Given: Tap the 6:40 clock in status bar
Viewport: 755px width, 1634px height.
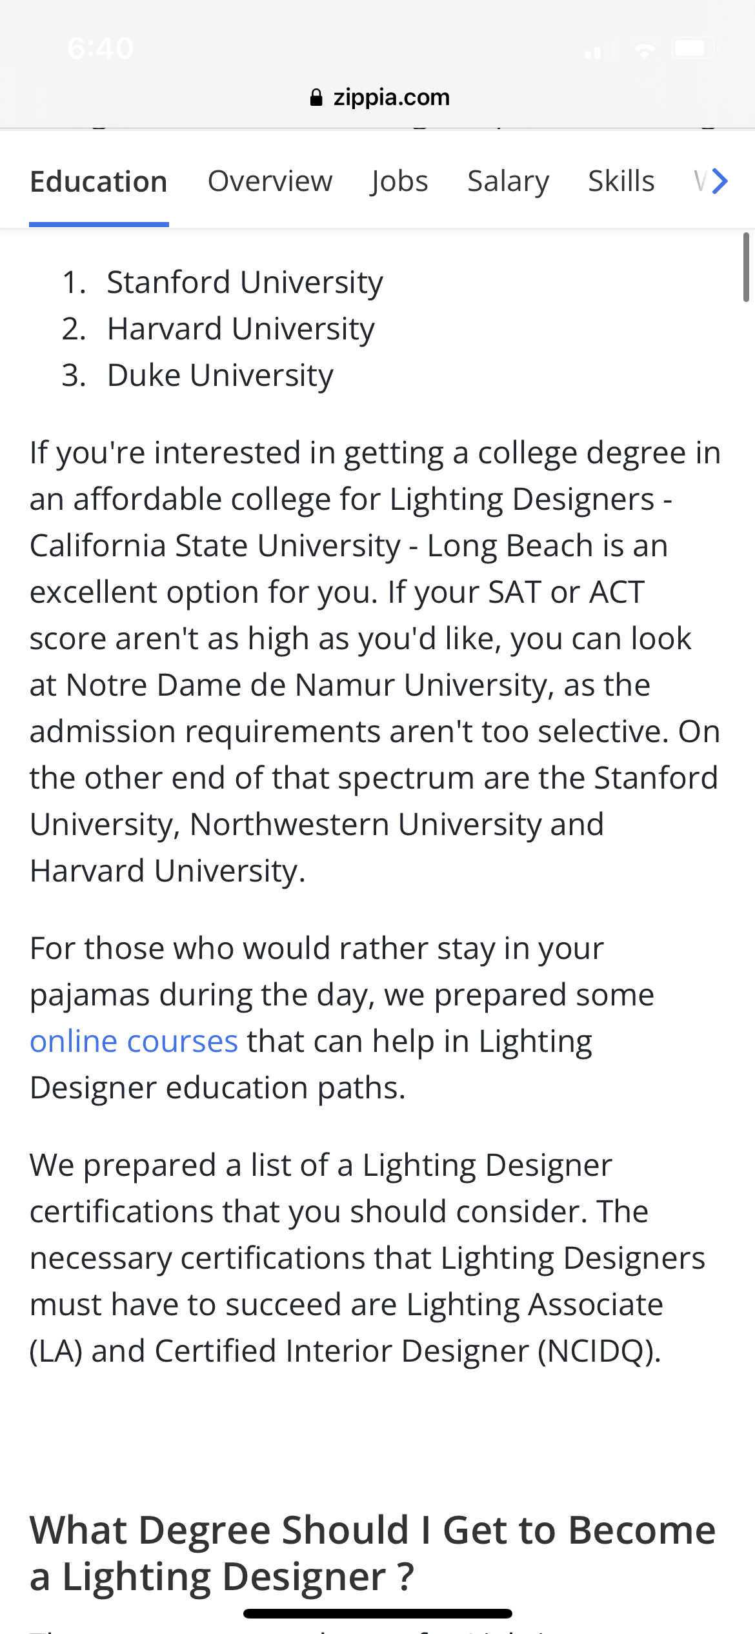Looking at the screenshot, I should point(101,48).
